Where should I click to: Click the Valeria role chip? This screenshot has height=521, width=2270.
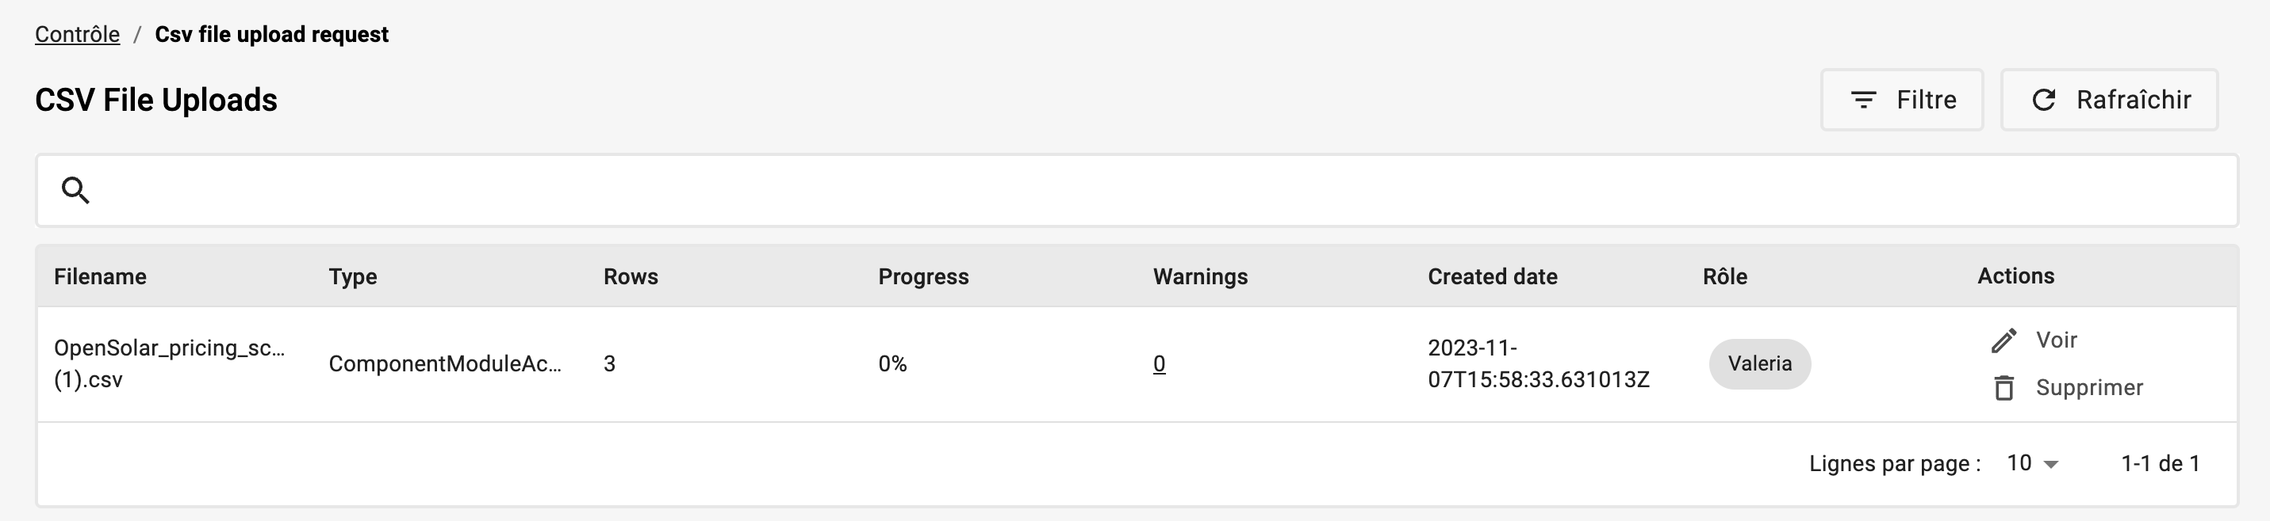pyautogui.click(x=1760, y=363)
